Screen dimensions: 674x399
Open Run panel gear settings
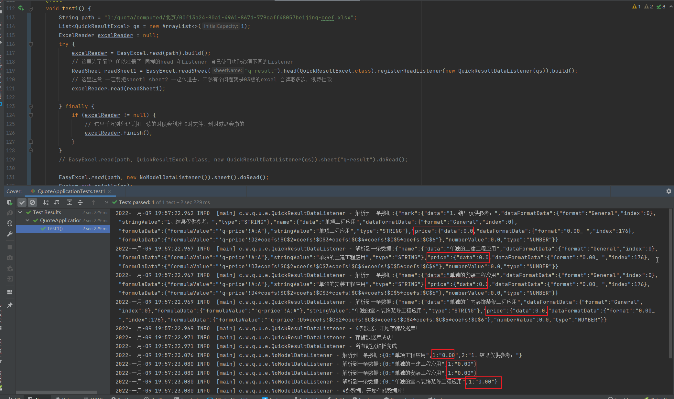point(669,191)
